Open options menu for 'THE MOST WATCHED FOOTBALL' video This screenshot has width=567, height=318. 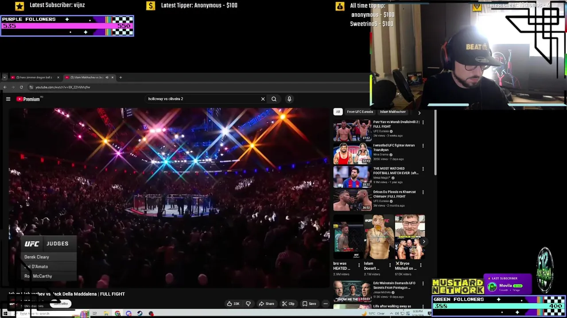click(x=423, y=169)
